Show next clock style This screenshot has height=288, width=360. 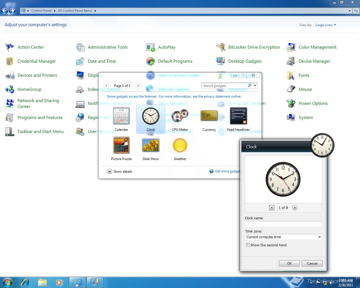295,208
